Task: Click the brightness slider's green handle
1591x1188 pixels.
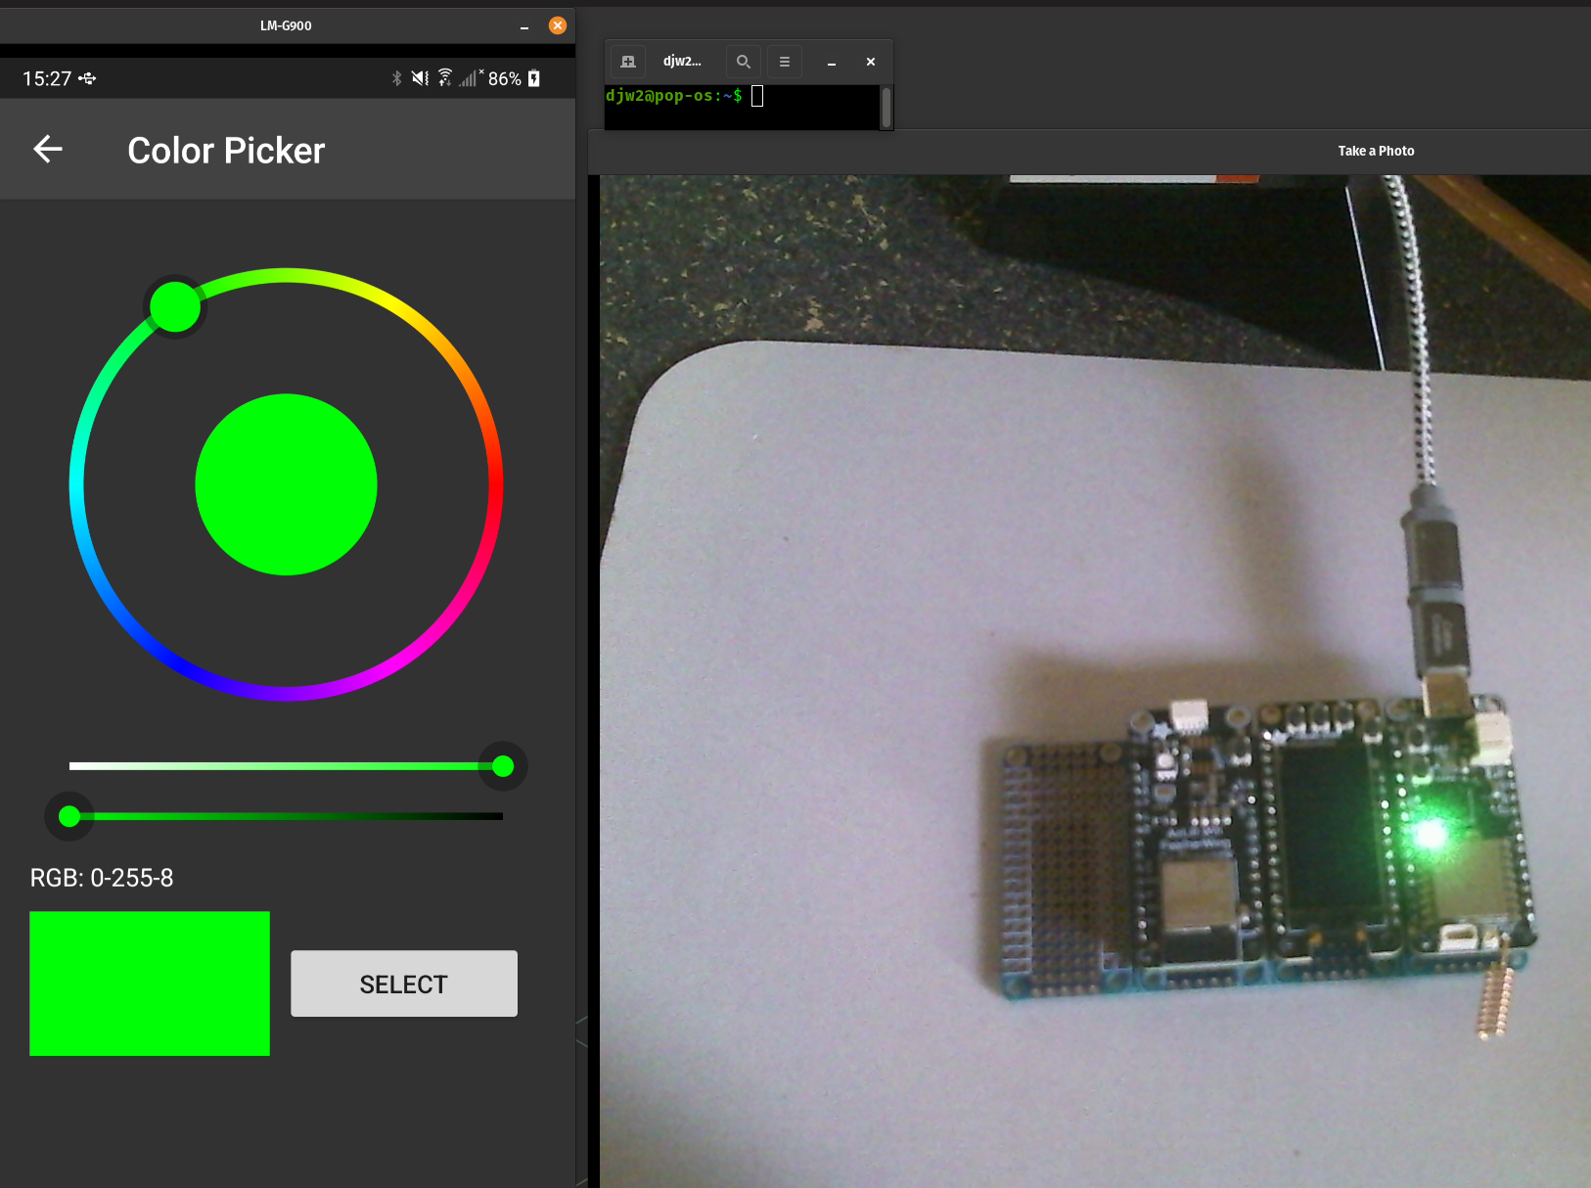Action: 69,816
